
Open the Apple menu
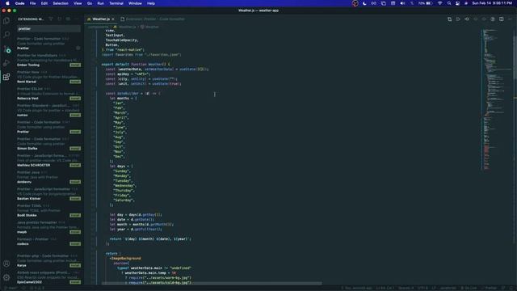point(7,3)
